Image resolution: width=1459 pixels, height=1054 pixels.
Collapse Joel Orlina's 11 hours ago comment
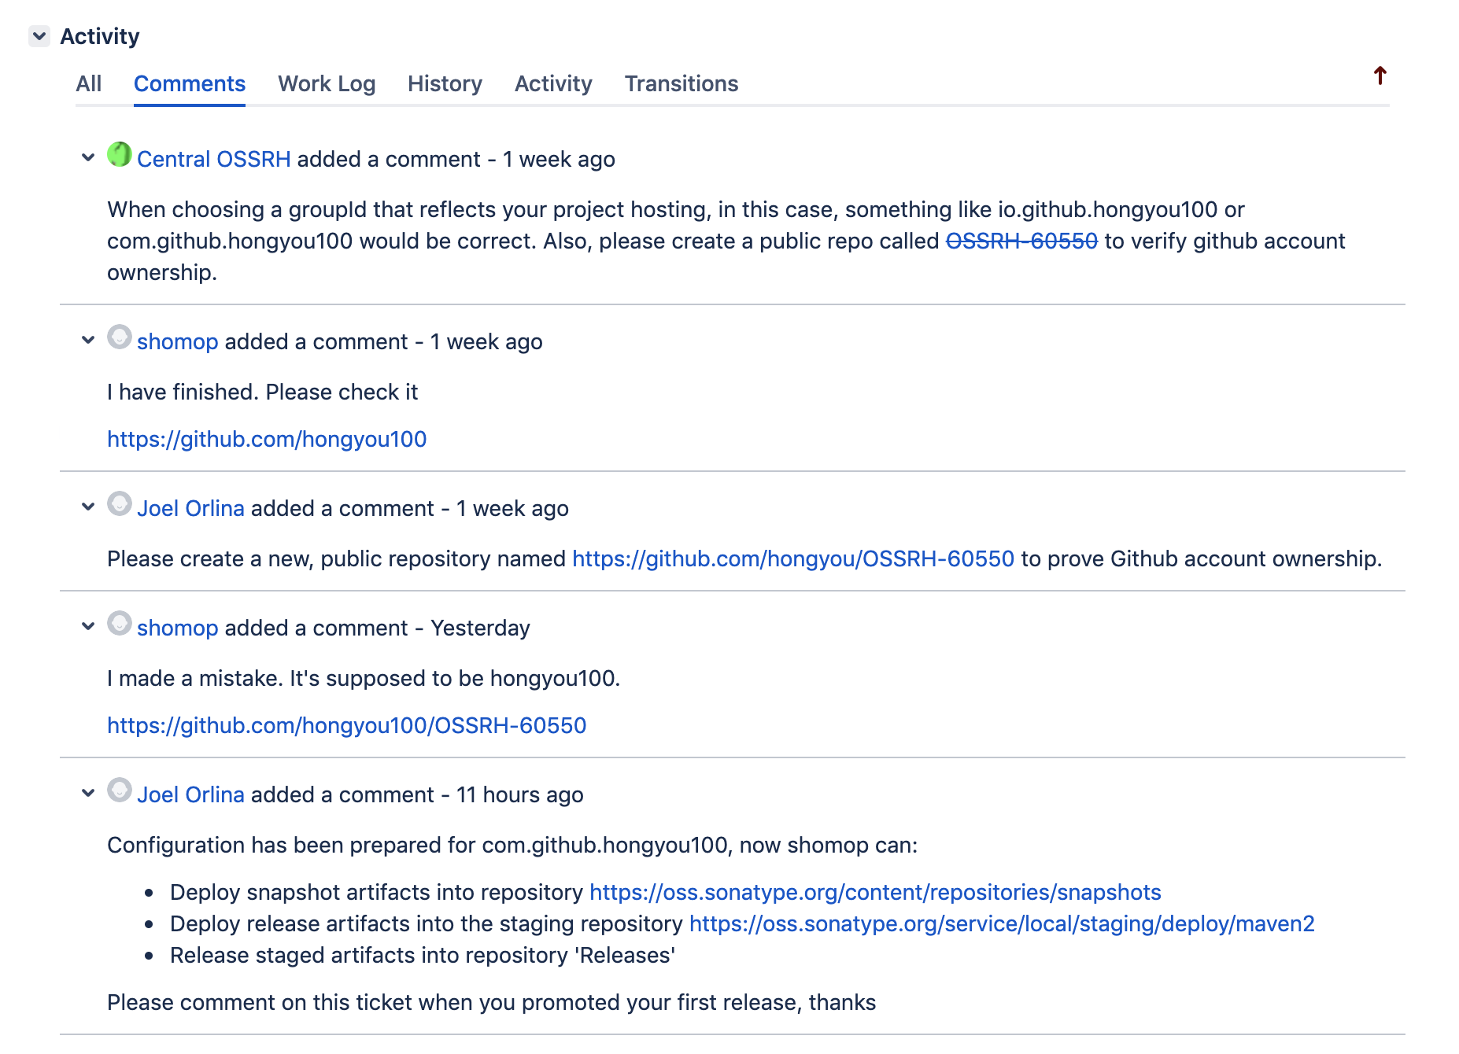[x=88, y=794]
